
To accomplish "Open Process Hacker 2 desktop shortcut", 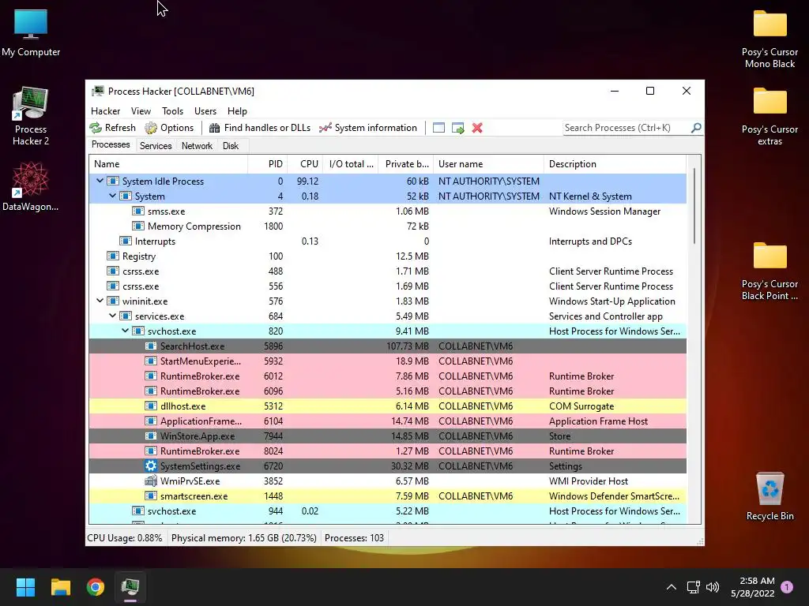I will pos(31,117).
